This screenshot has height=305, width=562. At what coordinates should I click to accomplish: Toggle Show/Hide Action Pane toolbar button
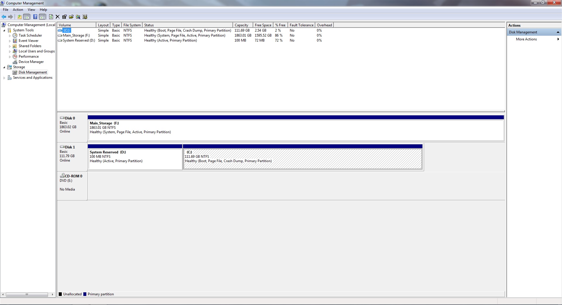(x=42, y=17)
